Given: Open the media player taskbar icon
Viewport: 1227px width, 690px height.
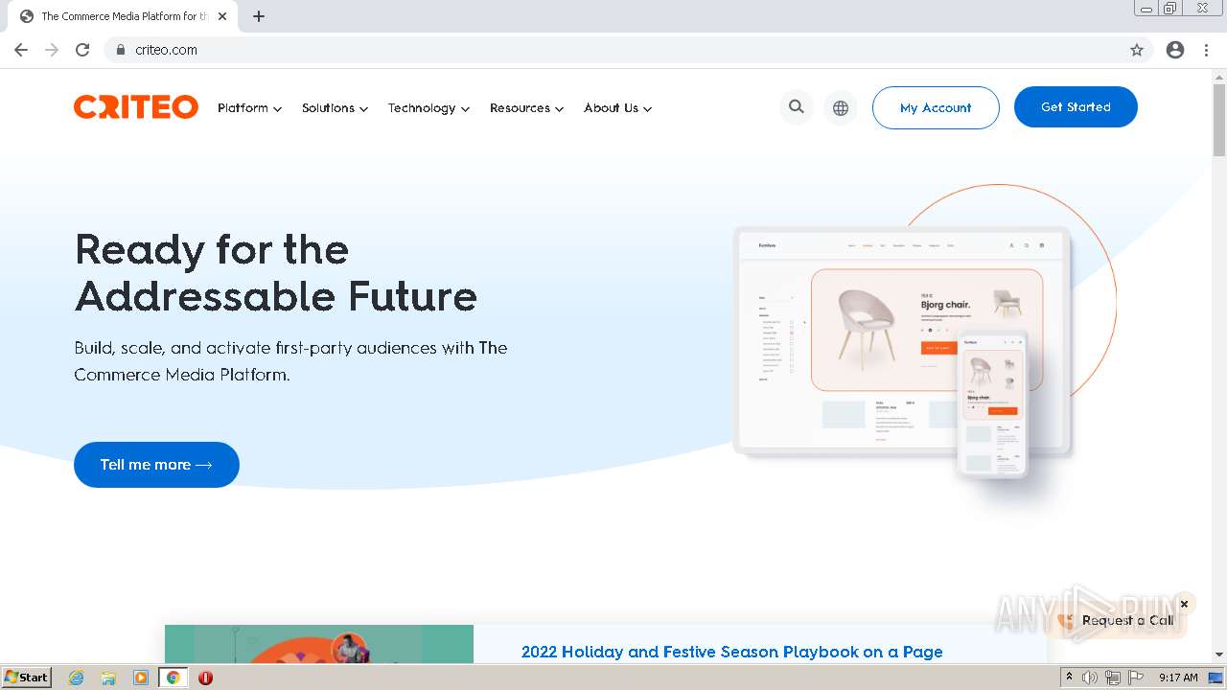Looking at the screenshot, I should (141, 678).
